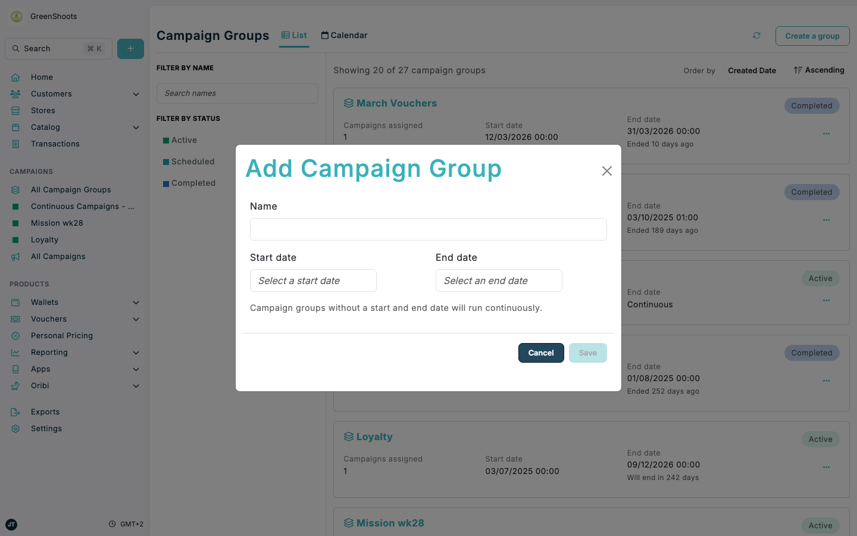The height and width of the screenshot is (536, 857).
Task: Select the Stores sidebar icon
Action: click(15, 110)
